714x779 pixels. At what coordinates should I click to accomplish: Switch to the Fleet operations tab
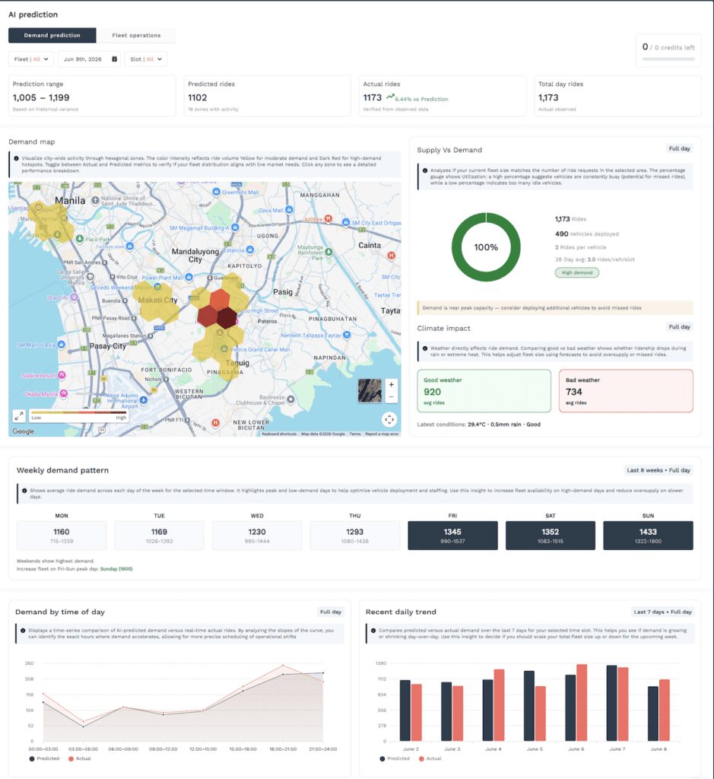pyautogui.click(x=136, y=35)
